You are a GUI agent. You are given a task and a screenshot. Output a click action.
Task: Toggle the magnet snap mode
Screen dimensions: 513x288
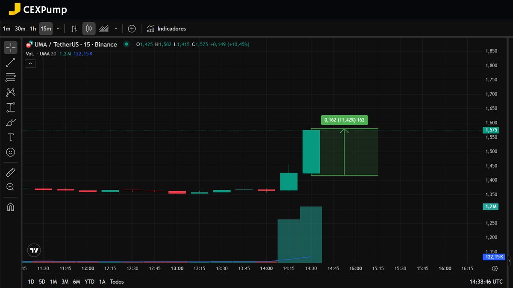click(x=11, y=207)
